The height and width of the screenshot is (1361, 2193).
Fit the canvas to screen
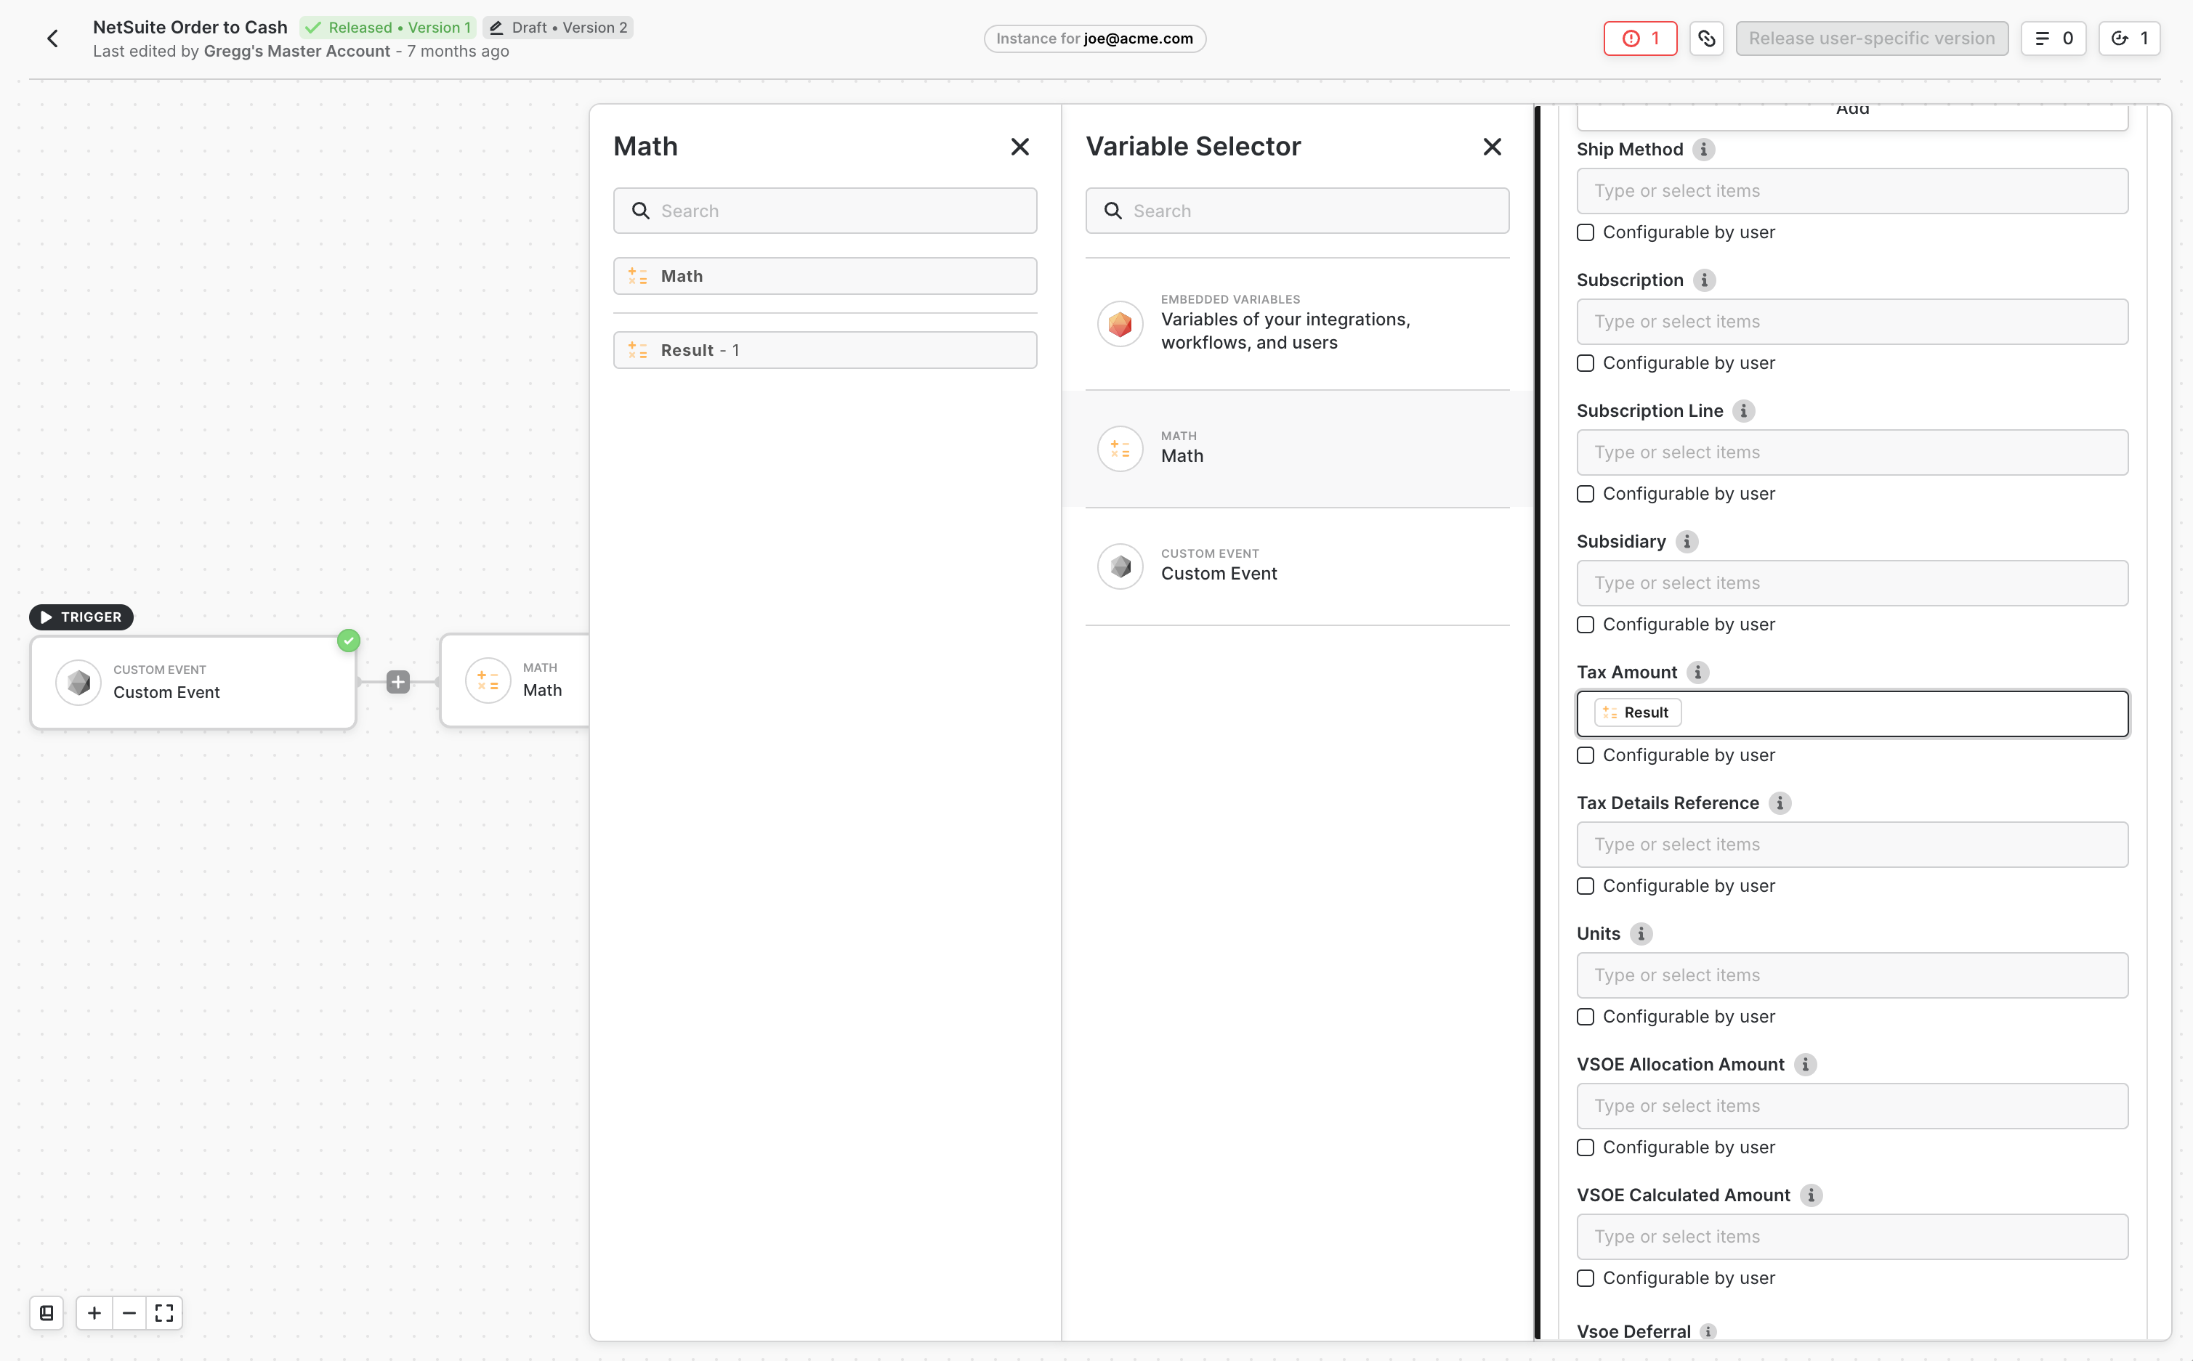164,1313
